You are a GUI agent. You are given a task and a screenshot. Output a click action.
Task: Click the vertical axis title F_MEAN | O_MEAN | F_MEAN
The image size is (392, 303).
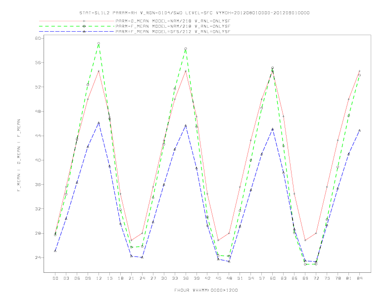pos(19,155)
